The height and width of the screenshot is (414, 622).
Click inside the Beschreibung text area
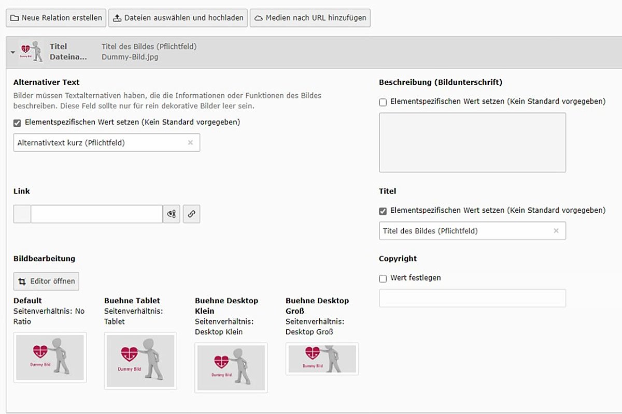click(472, 142)
